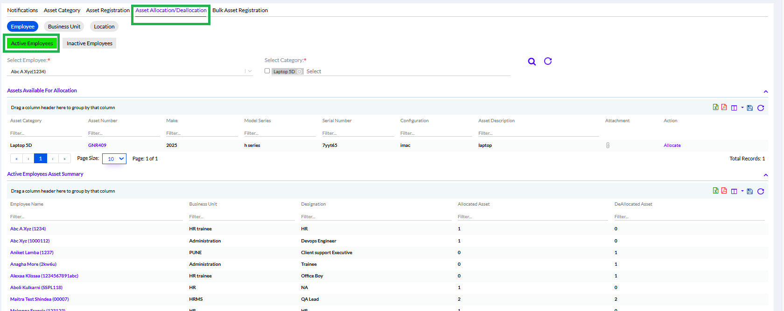Click the Inactive Employees button

coord(90,43)
